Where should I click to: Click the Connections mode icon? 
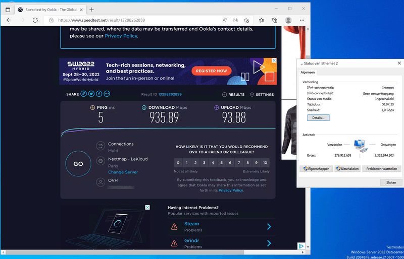(x=100, y=146)
